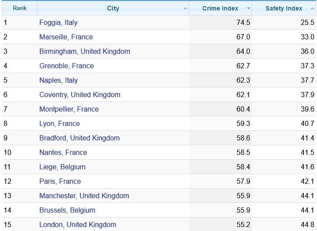Select the safety index value 44.8
Viewport: 317px width, 231px height.
307,225
